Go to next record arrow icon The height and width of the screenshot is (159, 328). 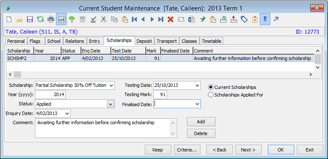[152, 19]
